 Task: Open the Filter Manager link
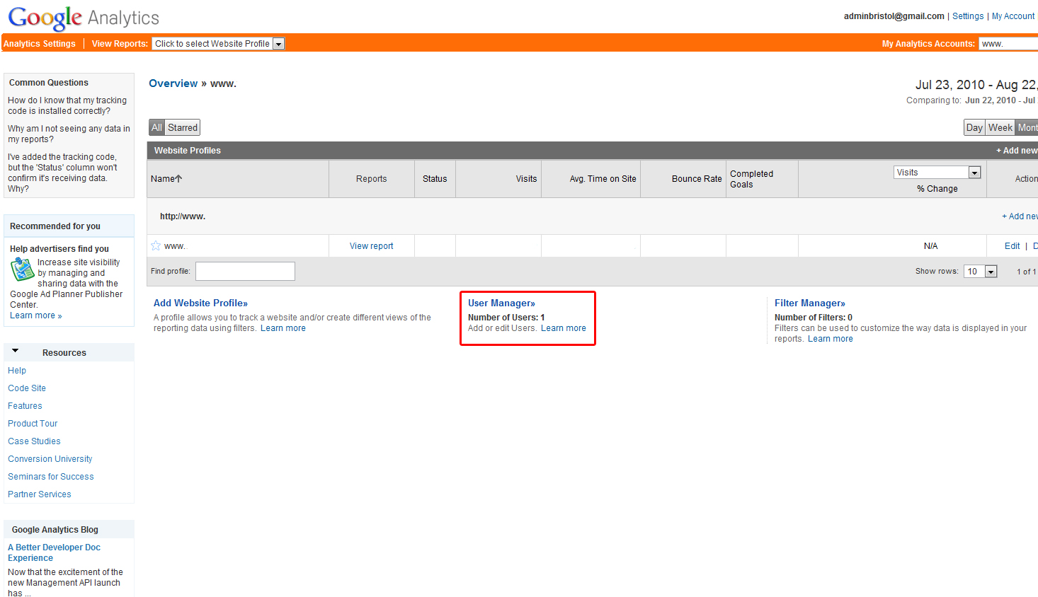pyautogui.click(x=809, y=303)
